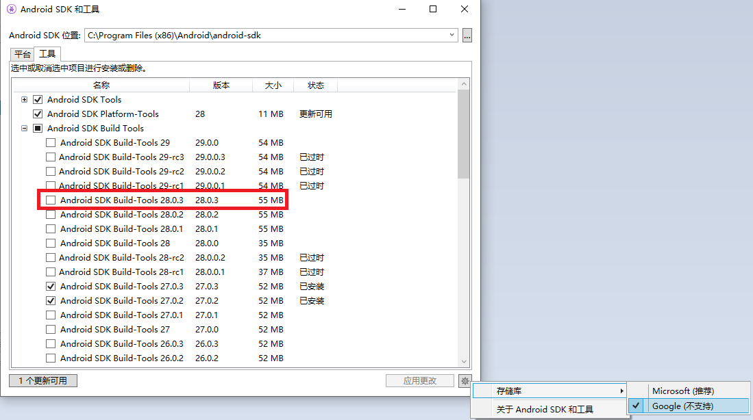Check Build-Tools 28.0.2 checkbox

point(51,215)
